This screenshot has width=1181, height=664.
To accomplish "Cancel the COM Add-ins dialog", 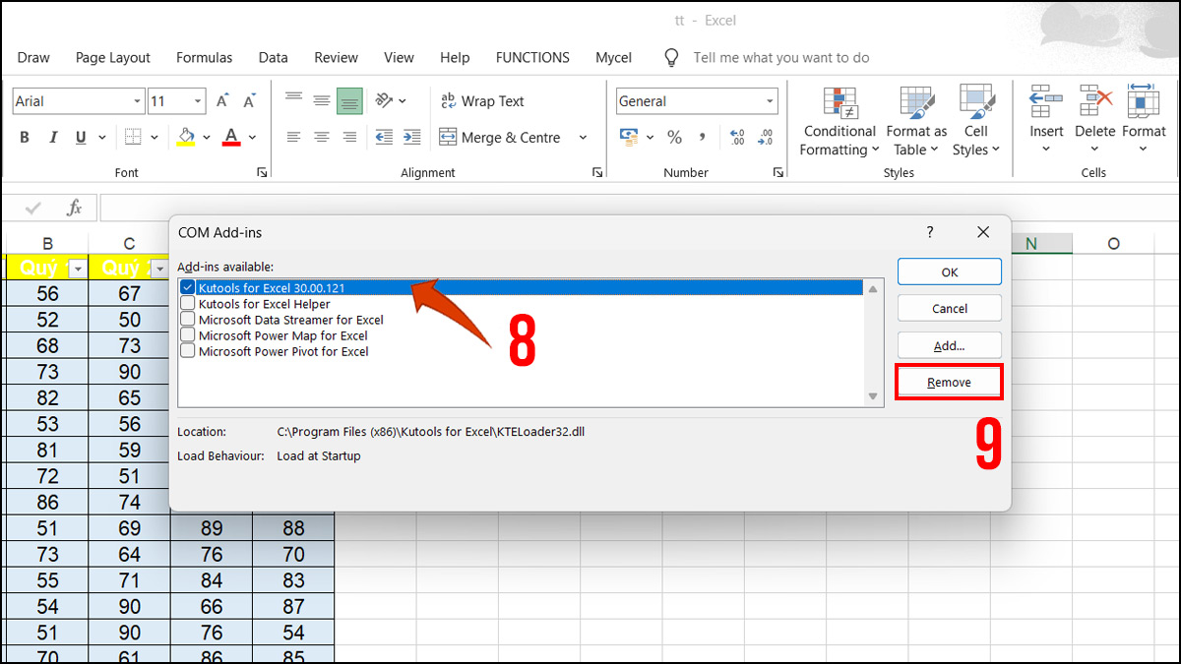I will point(948,308).
